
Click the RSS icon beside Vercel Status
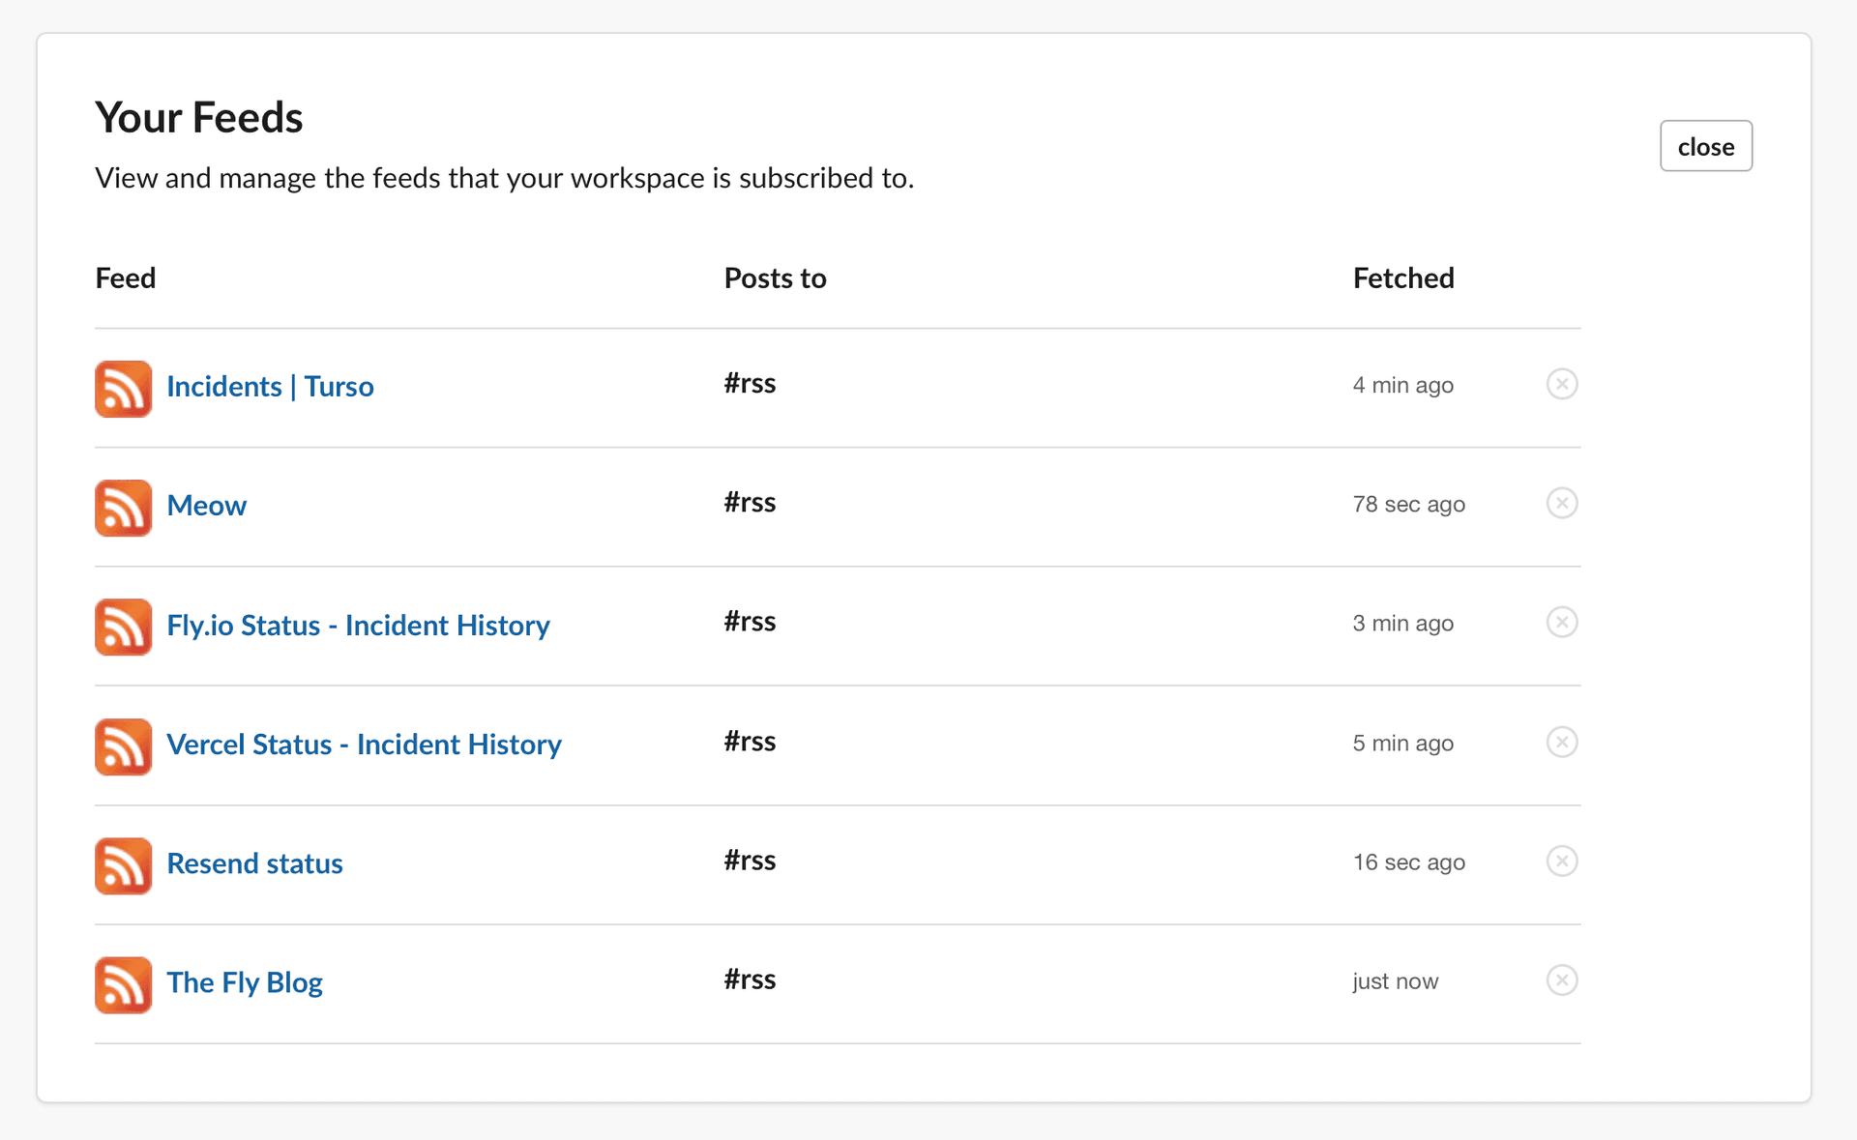(x=123, y=746)
